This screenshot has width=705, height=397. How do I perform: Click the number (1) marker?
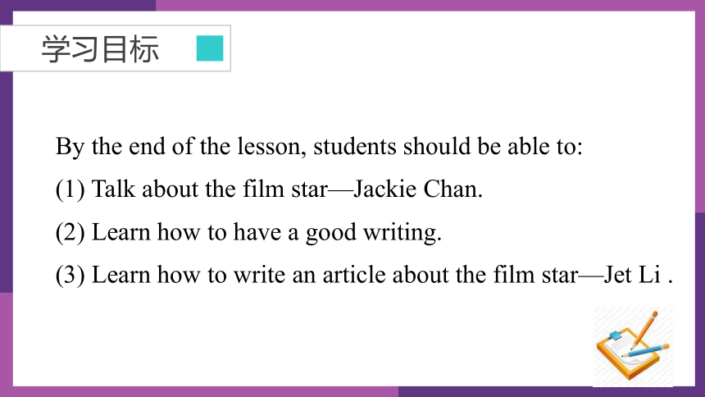70,189
